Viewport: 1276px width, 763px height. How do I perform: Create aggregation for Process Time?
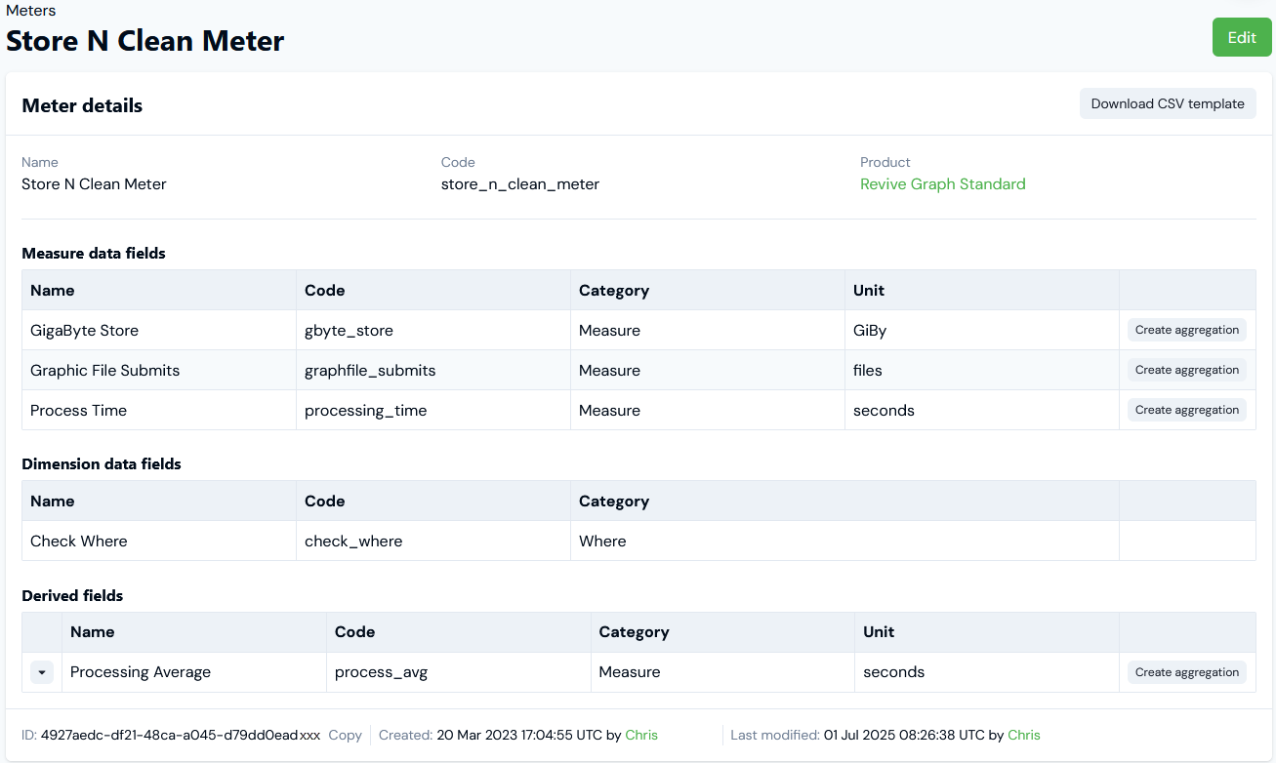[x=1187, y=410]
